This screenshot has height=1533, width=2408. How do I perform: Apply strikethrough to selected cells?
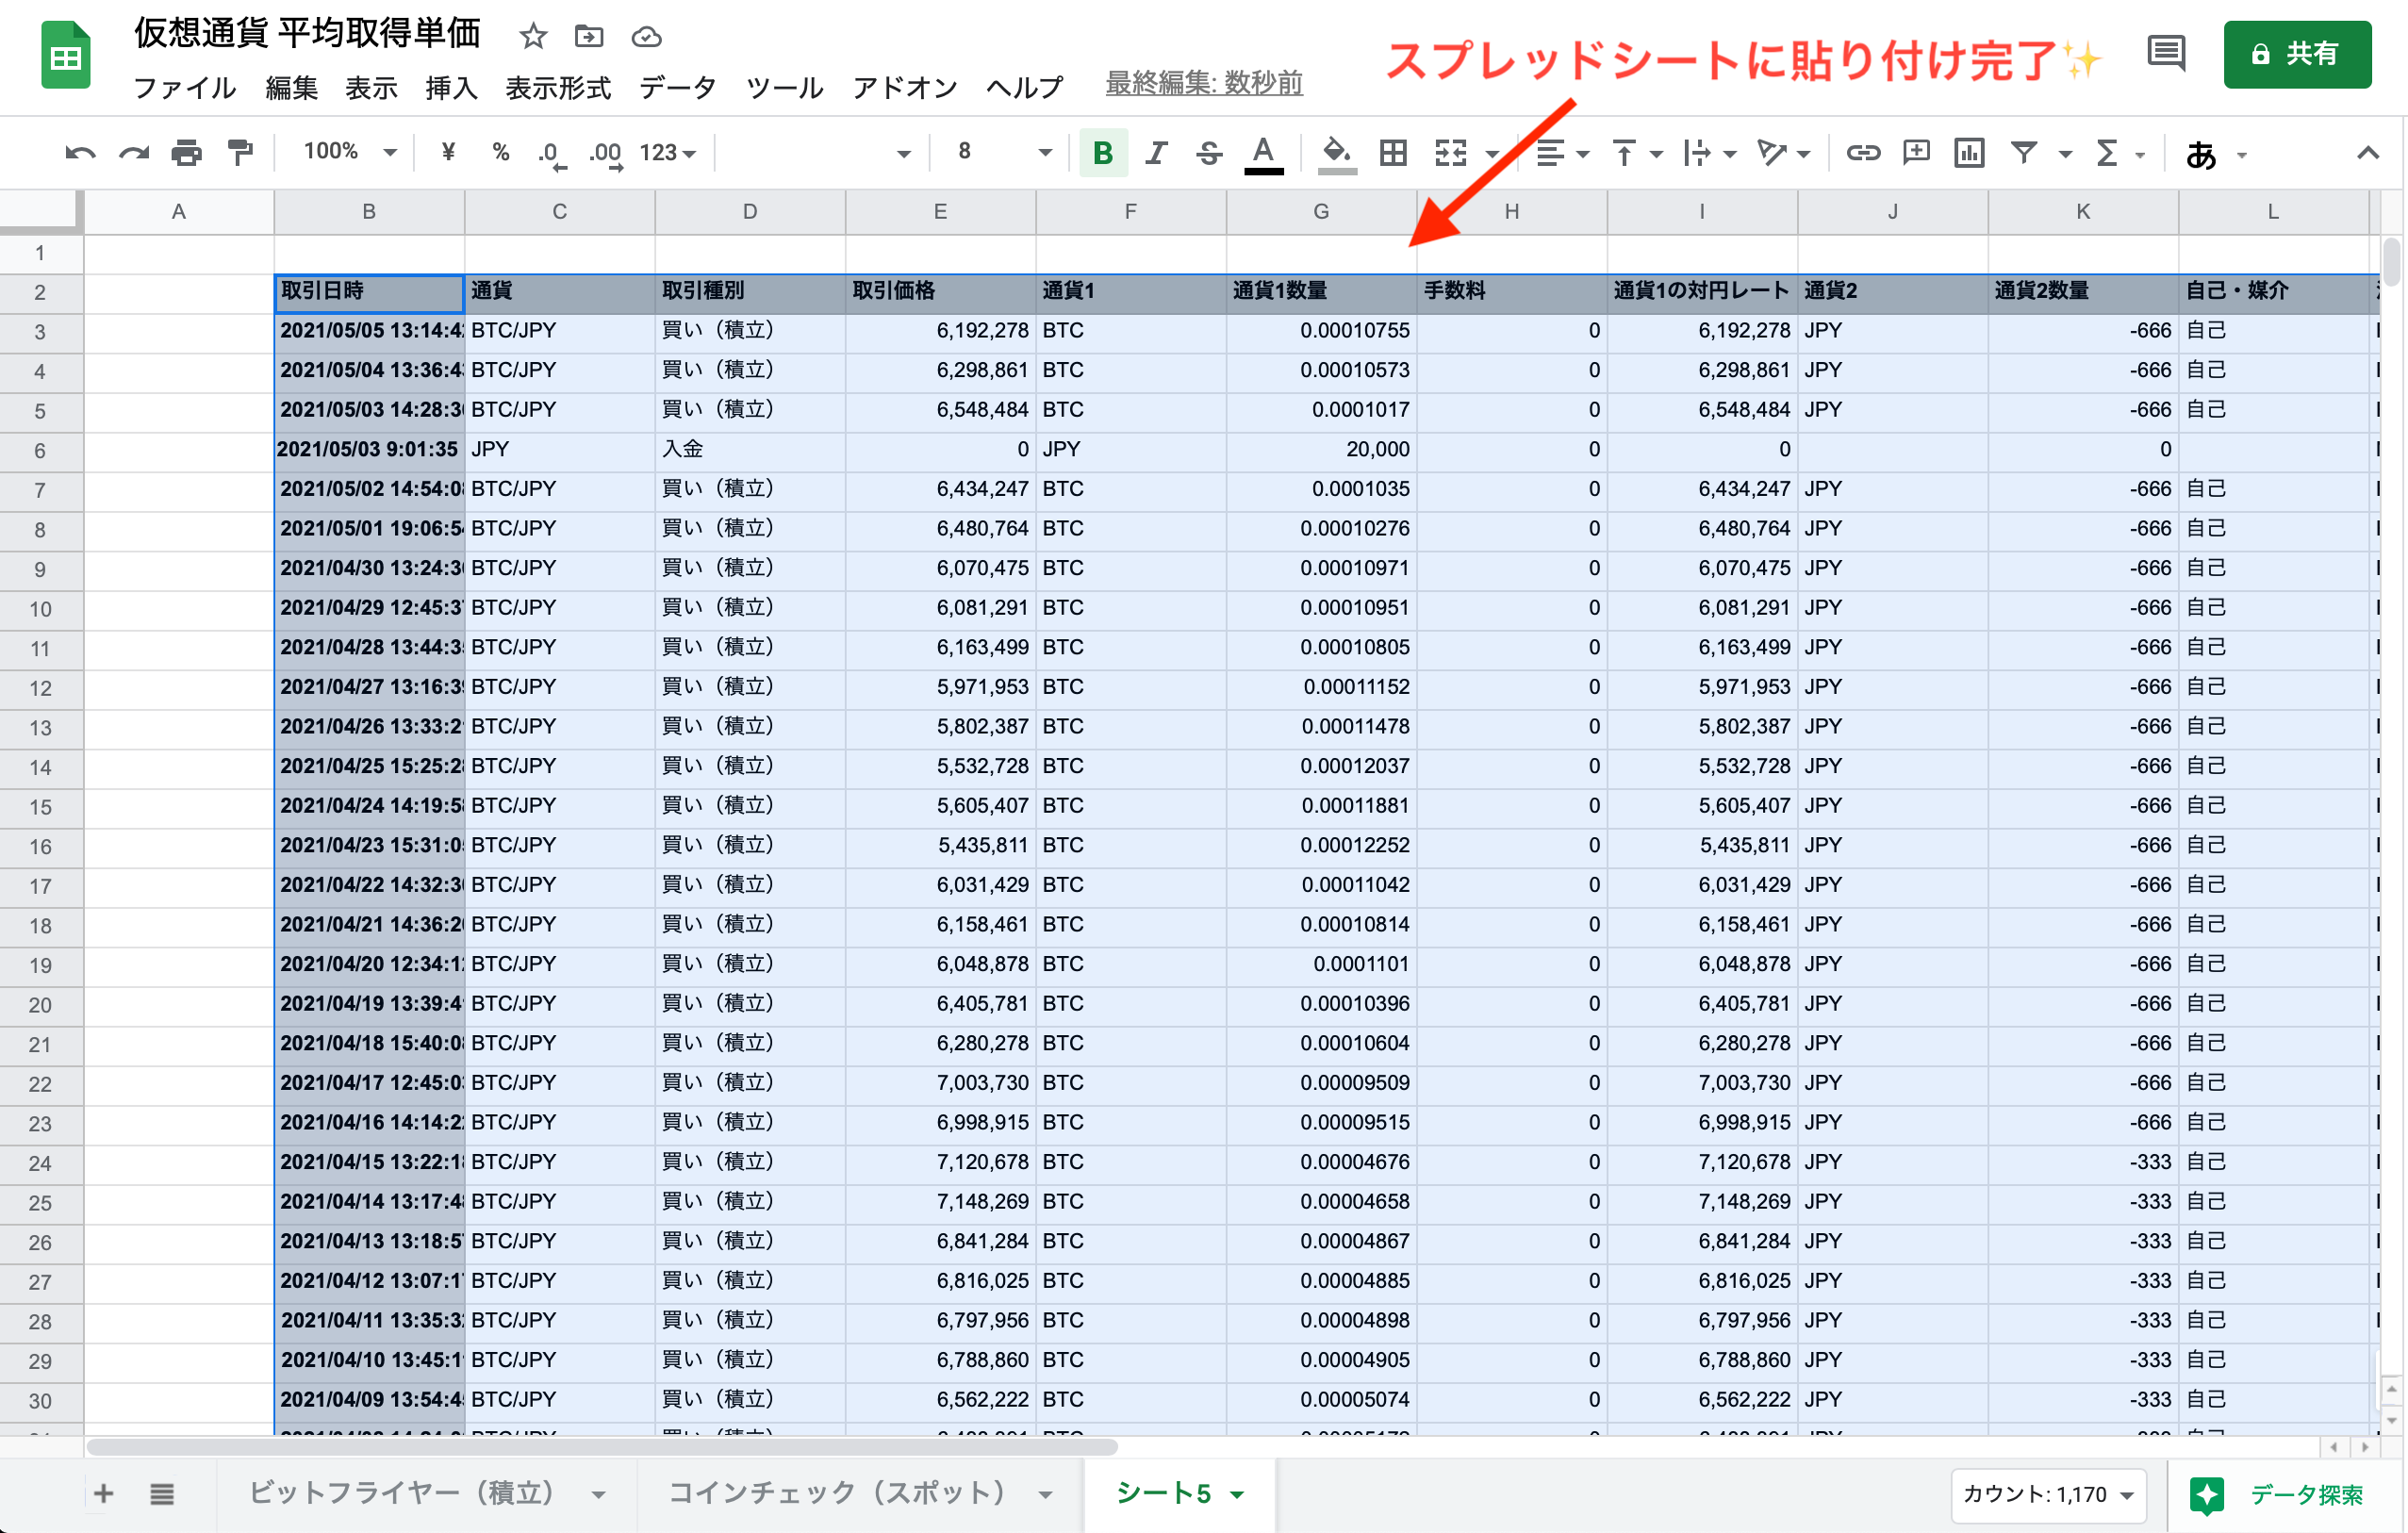[1209, 153]
